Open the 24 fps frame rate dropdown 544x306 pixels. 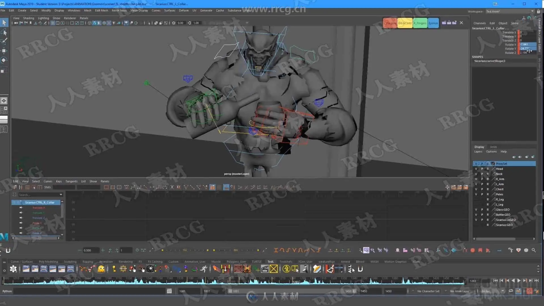492,291
